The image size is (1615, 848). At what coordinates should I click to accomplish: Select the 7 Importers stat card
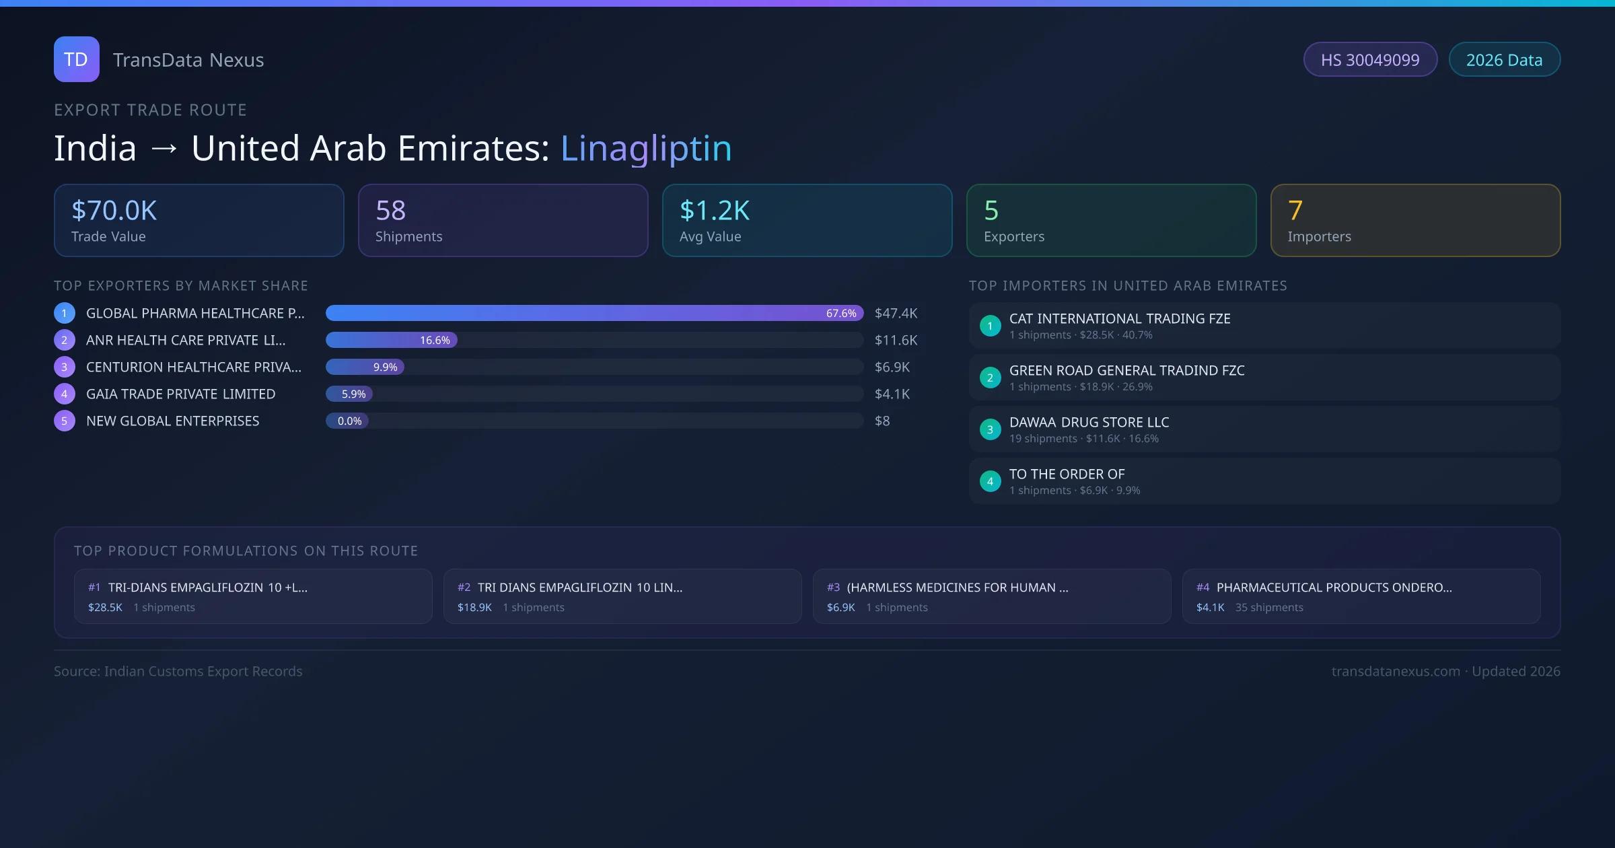pos(1415,221)
